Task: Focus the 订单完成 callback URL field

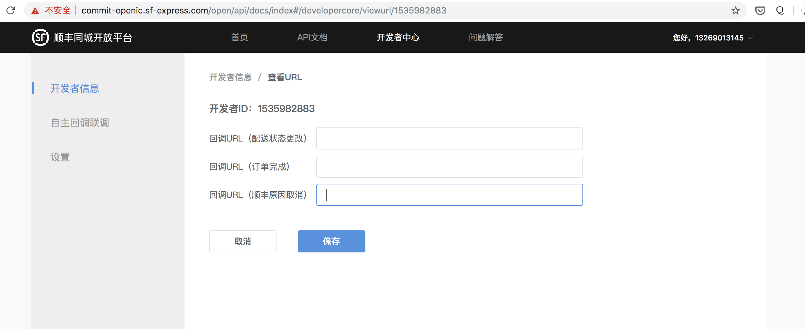Action: 449,166
